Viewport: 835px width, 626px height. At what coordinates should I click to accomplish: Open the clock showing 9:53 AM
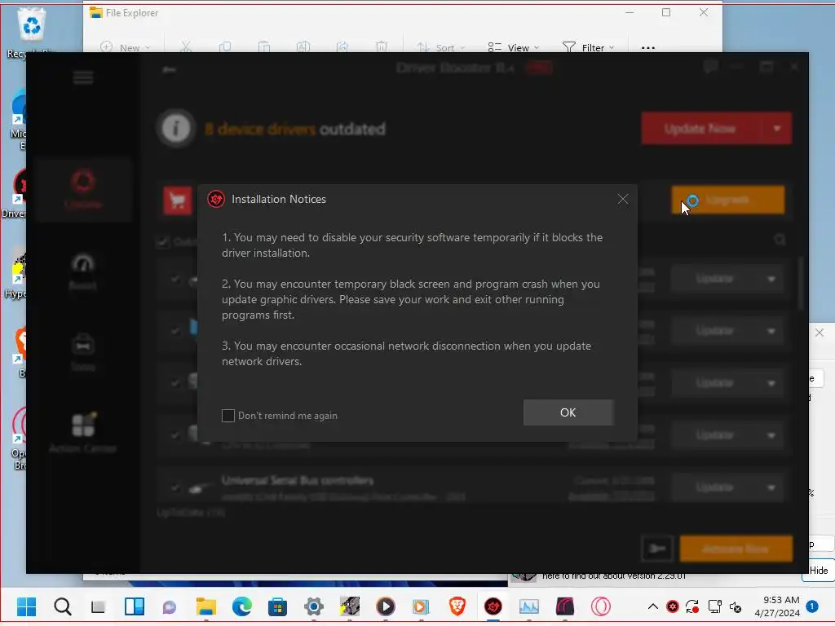click(x=777, y=606)
